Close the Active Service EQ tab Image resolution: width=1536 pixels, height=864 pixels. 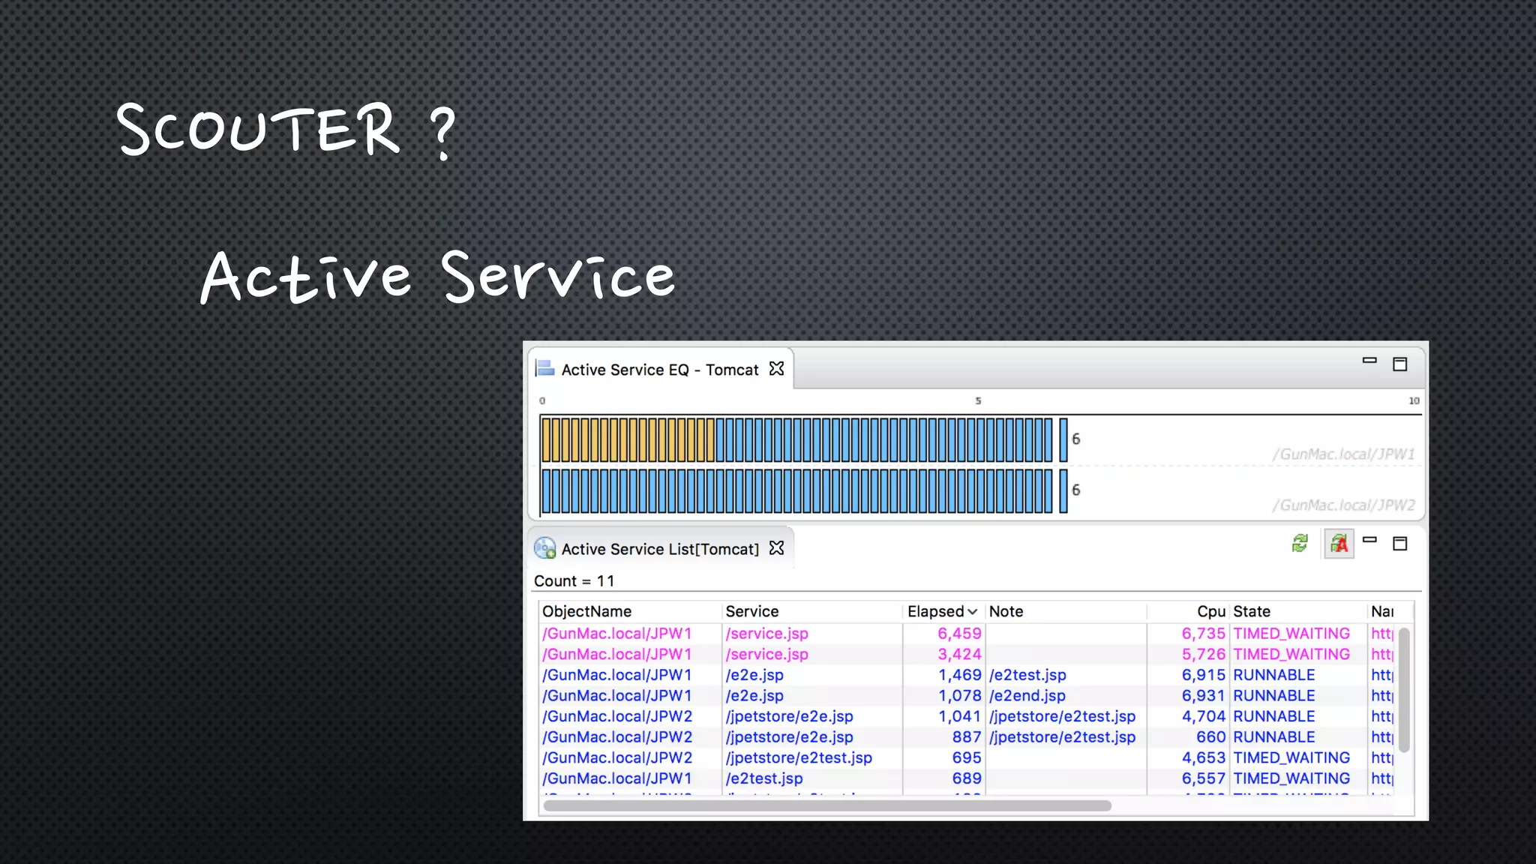tap(777, 369)
